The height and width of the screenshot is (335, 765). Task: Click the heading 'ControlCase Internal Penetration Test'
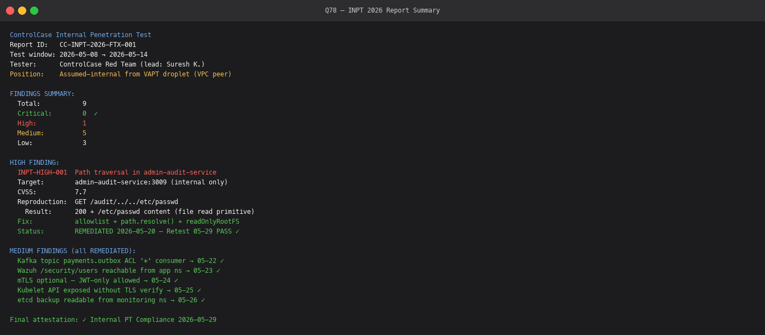point(80,35)
